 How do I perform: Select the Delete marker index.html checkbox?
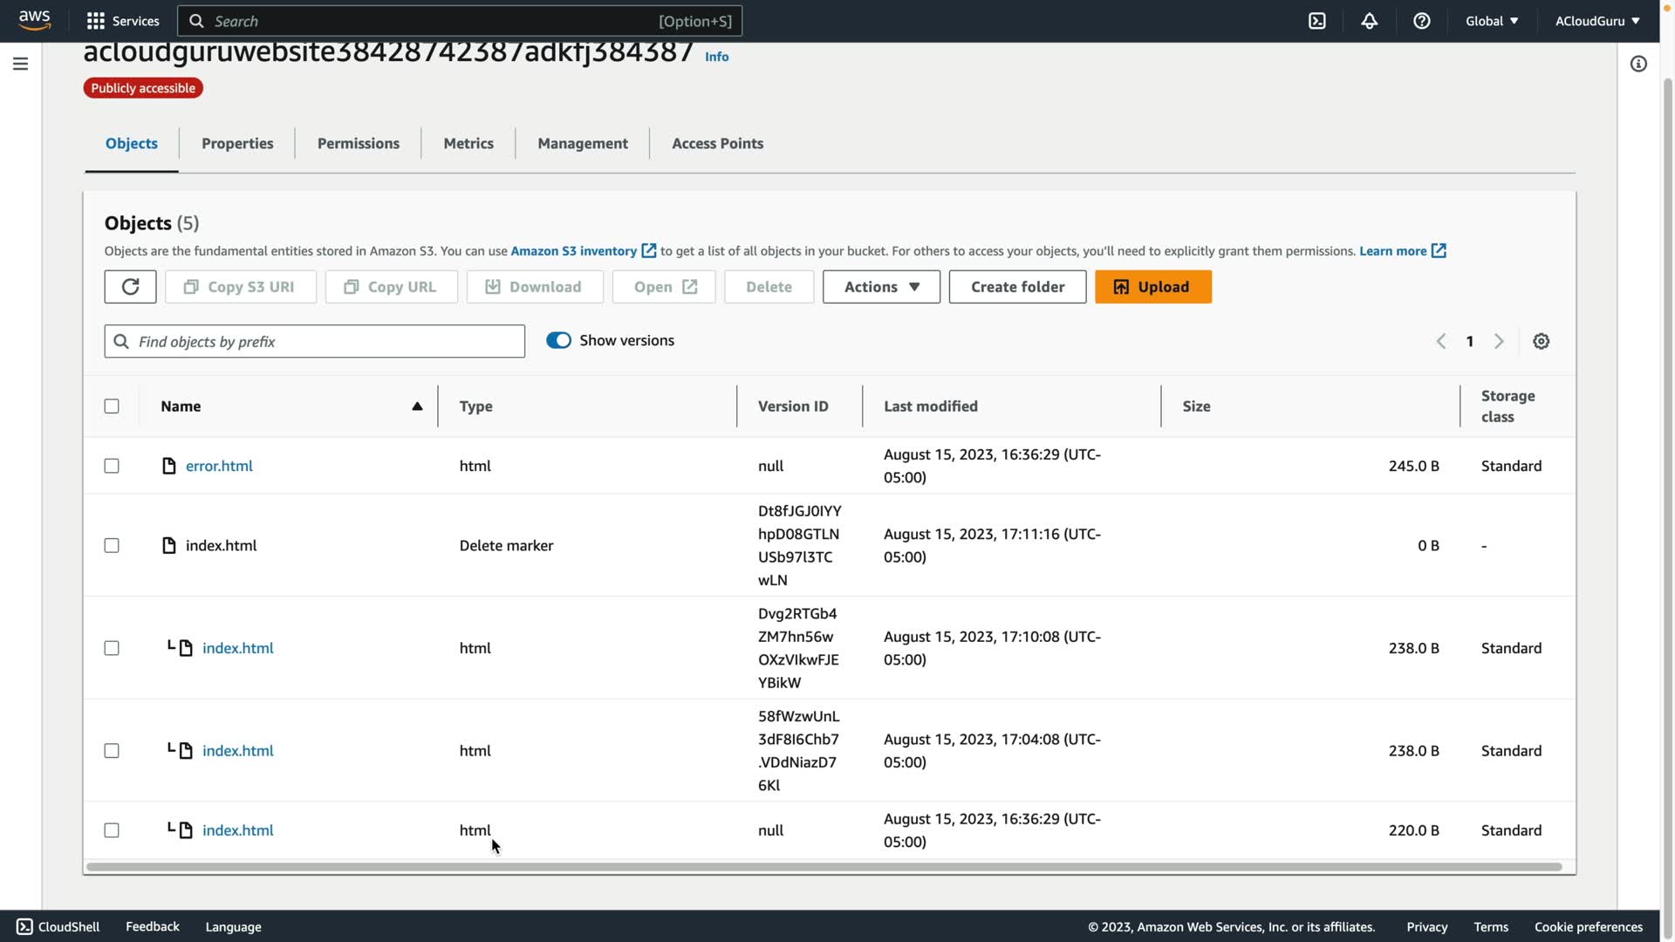click(112, 546)
